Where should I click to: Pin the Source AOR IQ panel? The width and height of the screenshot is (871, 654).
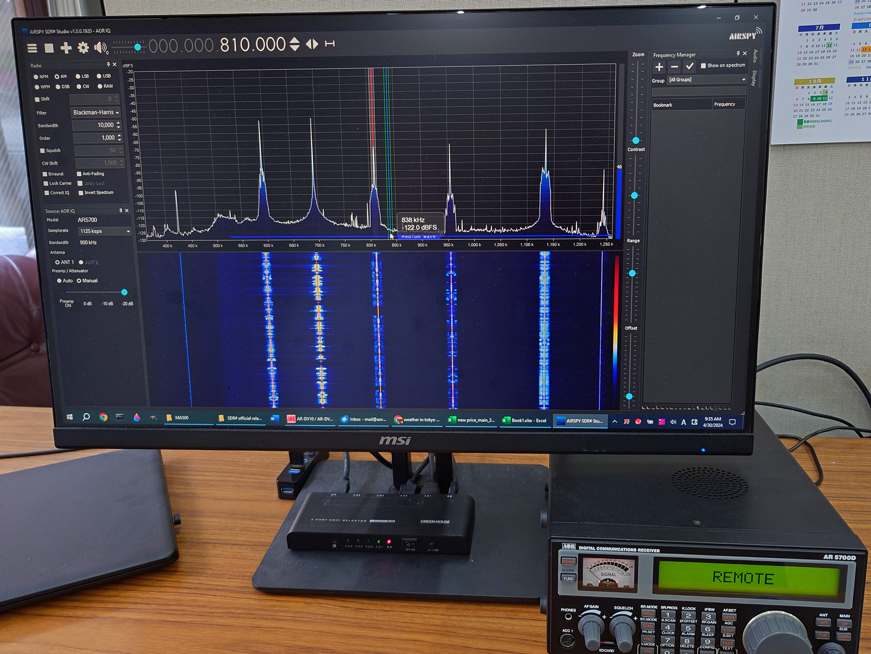tap(120, 211)
